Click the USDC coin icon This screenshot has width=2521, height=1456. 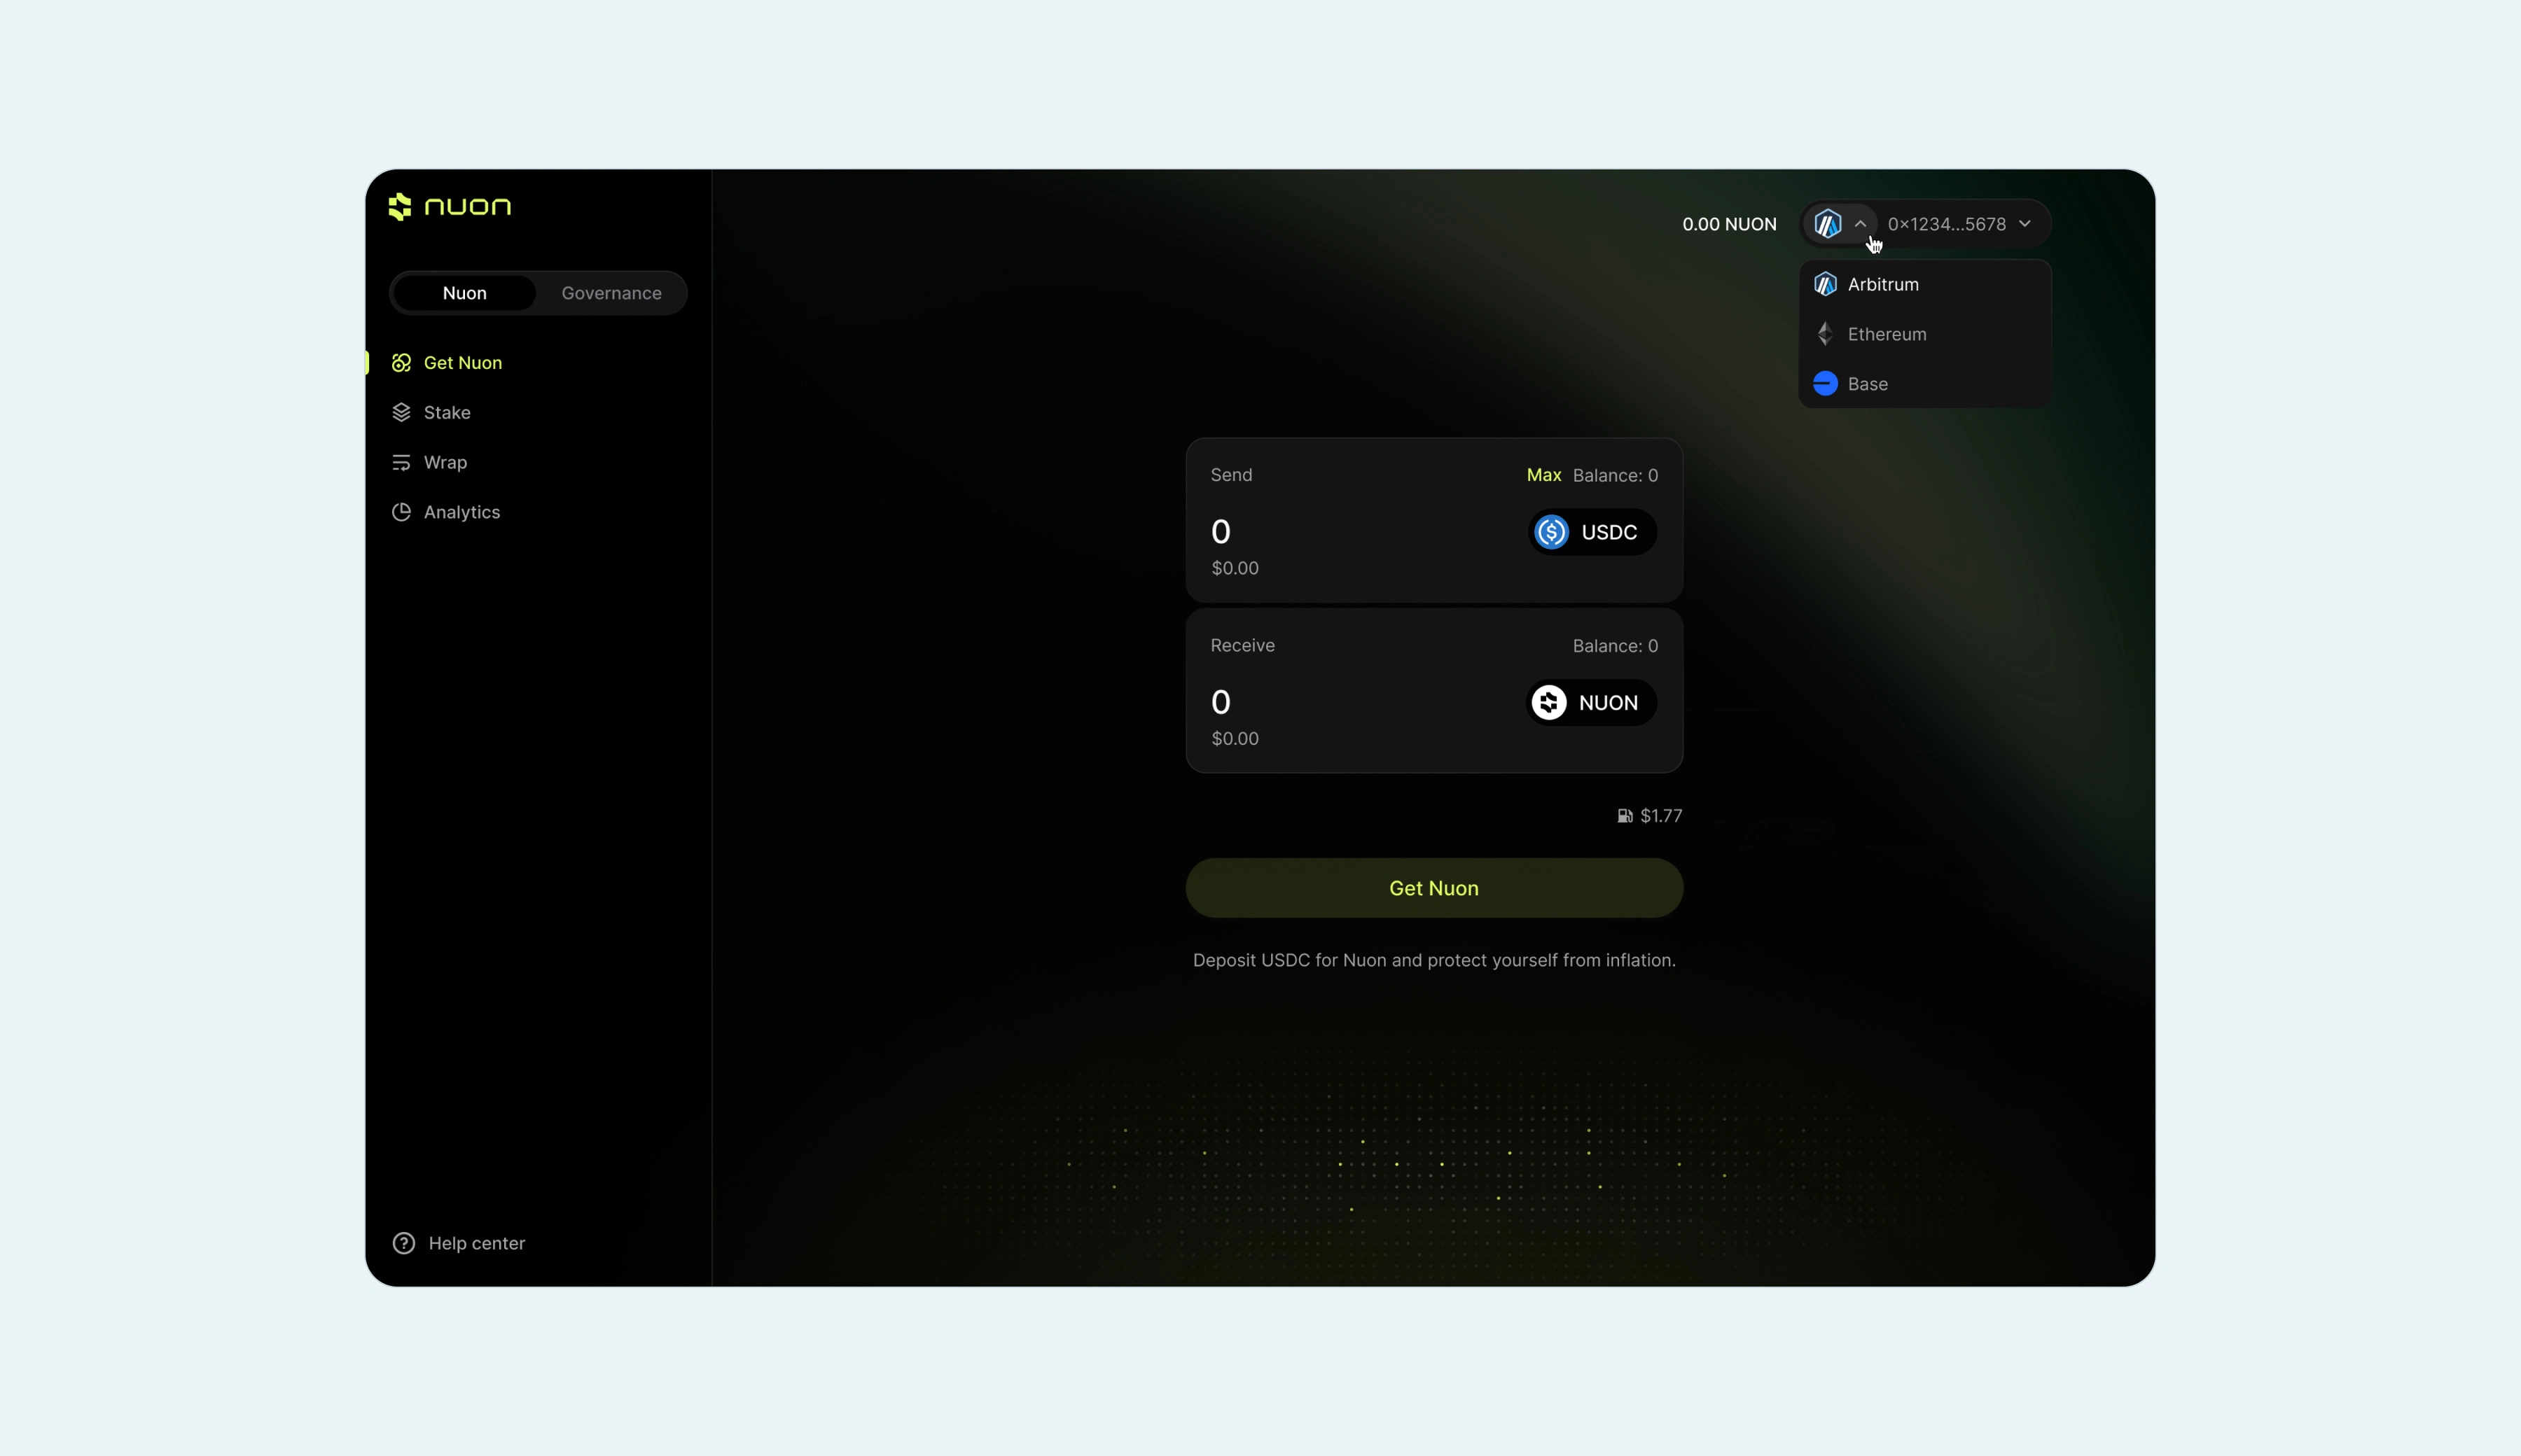pos(1552,532)
